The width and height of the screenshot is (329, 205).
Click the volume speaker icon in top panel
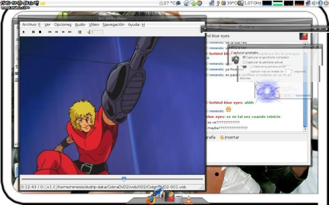click(314, 3)
